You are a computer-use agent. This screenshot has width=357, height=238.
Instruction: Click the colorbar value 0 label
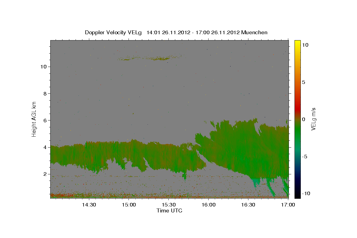[303, 119]
